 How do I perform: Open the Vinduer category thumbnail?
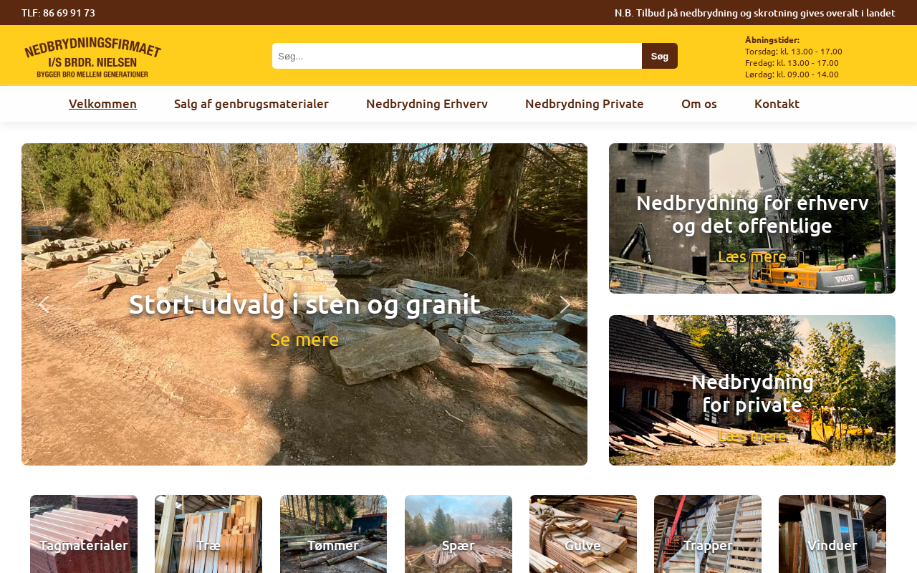click(x=832, y=534)
